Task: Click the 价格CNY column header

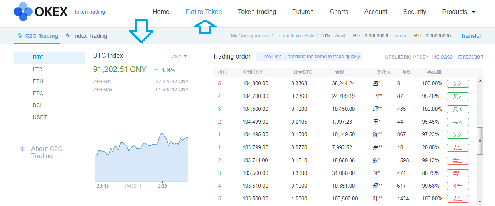Action: [x=252, y=72]
